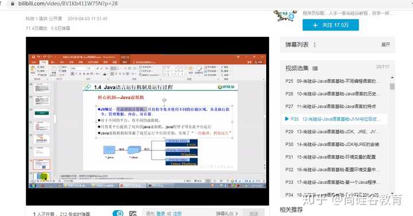Click the episode list scrollbar thumb
Screen dimensions: 413x216
coord(392,87)
